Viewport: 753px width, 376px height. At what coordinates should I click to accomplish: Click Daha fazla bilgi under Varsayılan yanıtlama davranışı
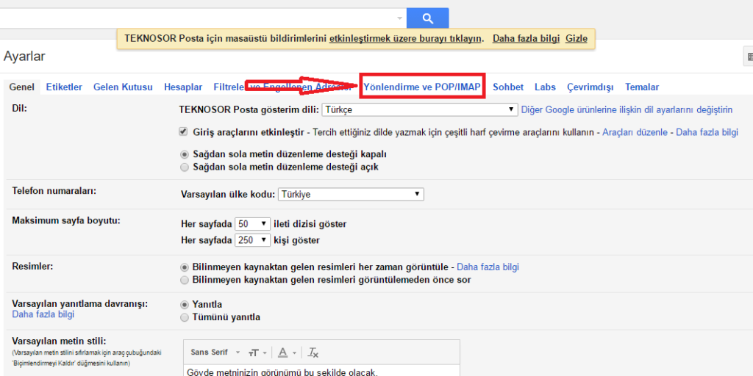(x=43, y=314)
